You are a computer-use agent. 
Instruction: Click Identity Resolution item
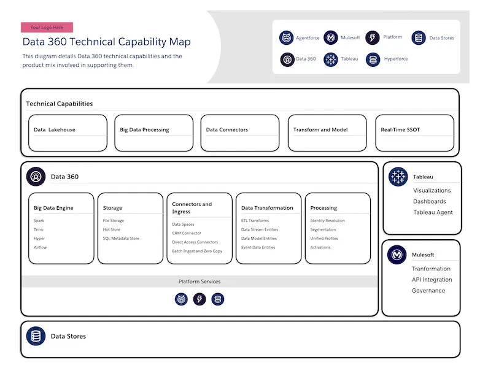pyautogui.click(x=328, y=221)
